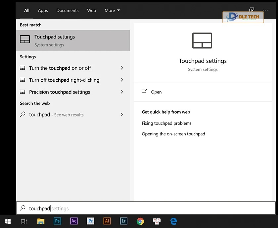This screenshot has width=278, height=228.
Task: Switch to the Apps search tab
Action: click(x=43, y=10)
